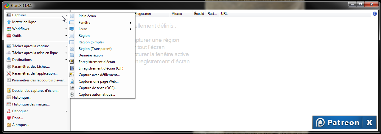This screenshot has width=381, height=134.
Task: Start Enregistrement d'écran (GIF)
Action: pos(101,68)
